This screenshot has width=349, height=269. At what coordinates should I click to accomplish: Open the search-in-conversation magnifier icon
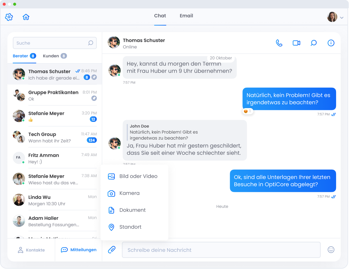click(313, 43)
